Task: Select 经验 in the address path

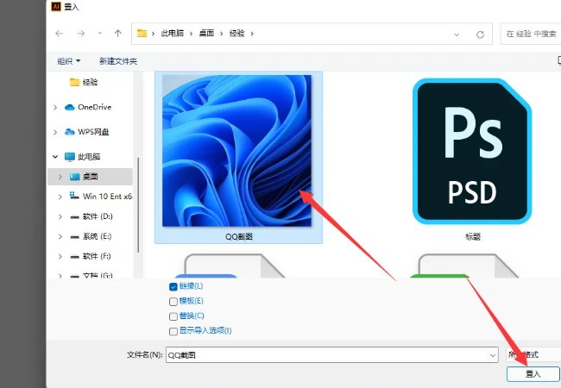Action: [236, 34]
